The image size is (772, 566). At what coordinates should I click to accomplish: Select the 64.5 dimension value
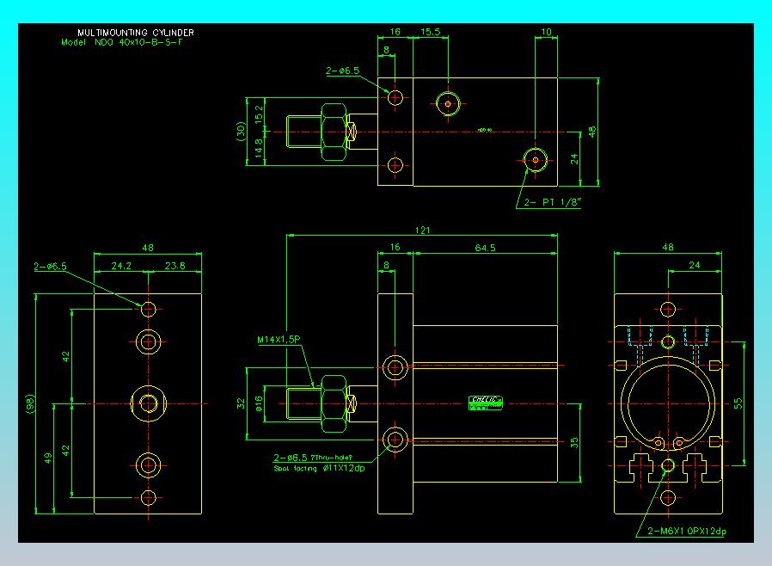point(485,248)
